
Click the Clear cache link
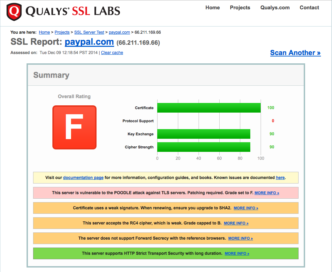click(112, 53)
